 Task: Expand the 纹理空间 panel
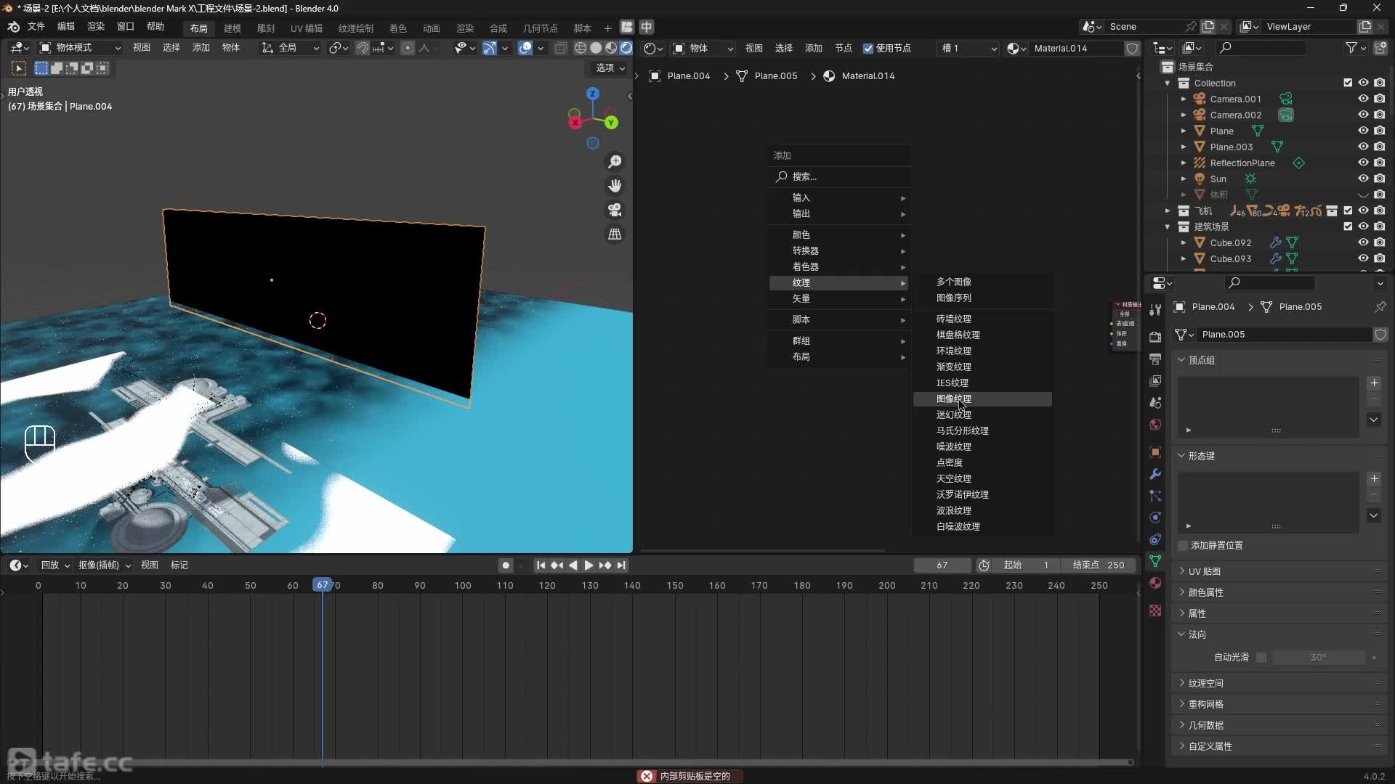point(1205,684)
